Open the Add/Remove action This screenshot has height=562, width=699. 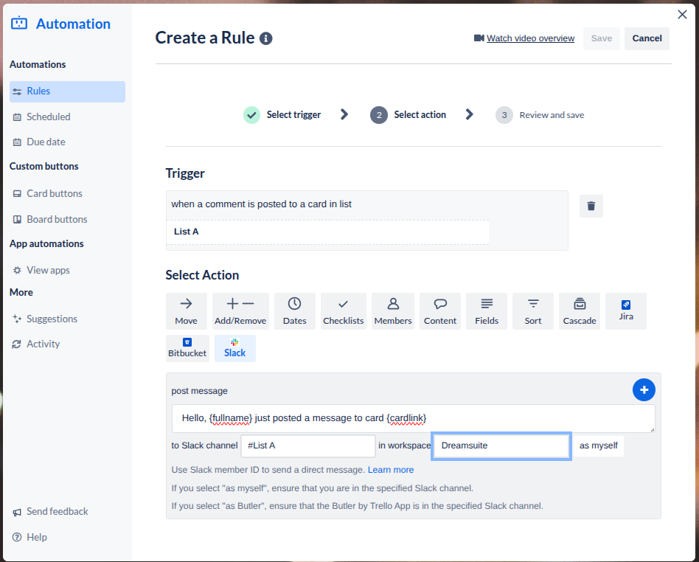[240, 311]
